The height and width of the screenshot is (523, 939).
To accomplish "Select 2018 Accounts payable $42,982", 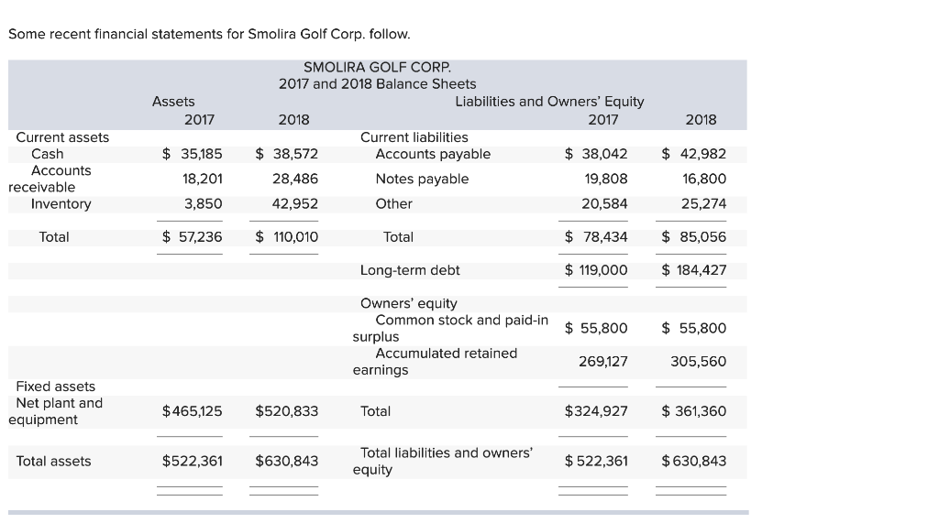I will click(693, 154).
